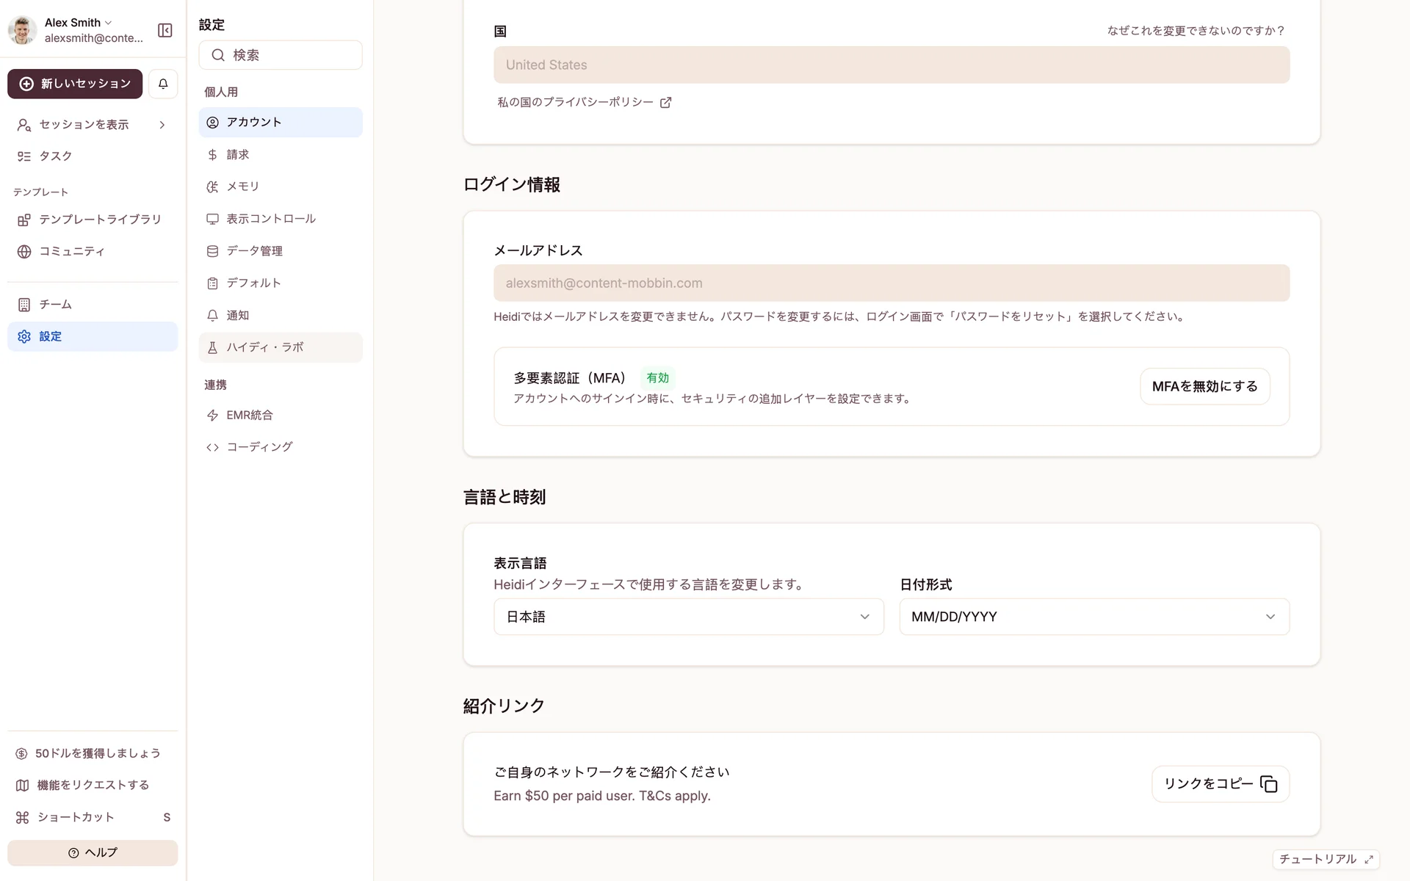Collapse the left sidebar panel icon
Screen dimensions: 1410x881
tap(165, 30)
